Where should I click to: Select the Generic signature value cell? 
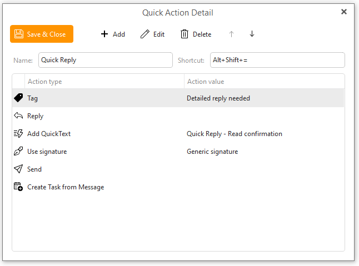212,152
